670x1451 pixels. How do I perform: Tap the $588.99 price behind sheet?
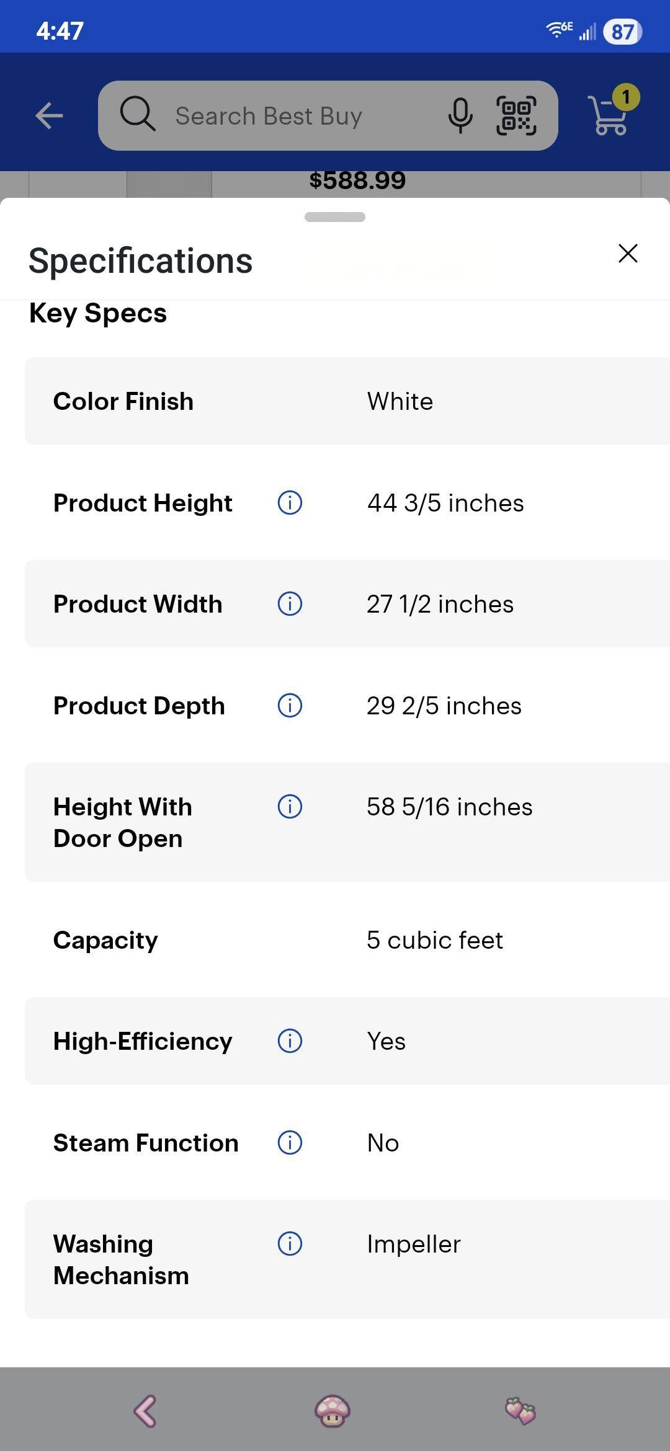[357, 181]
